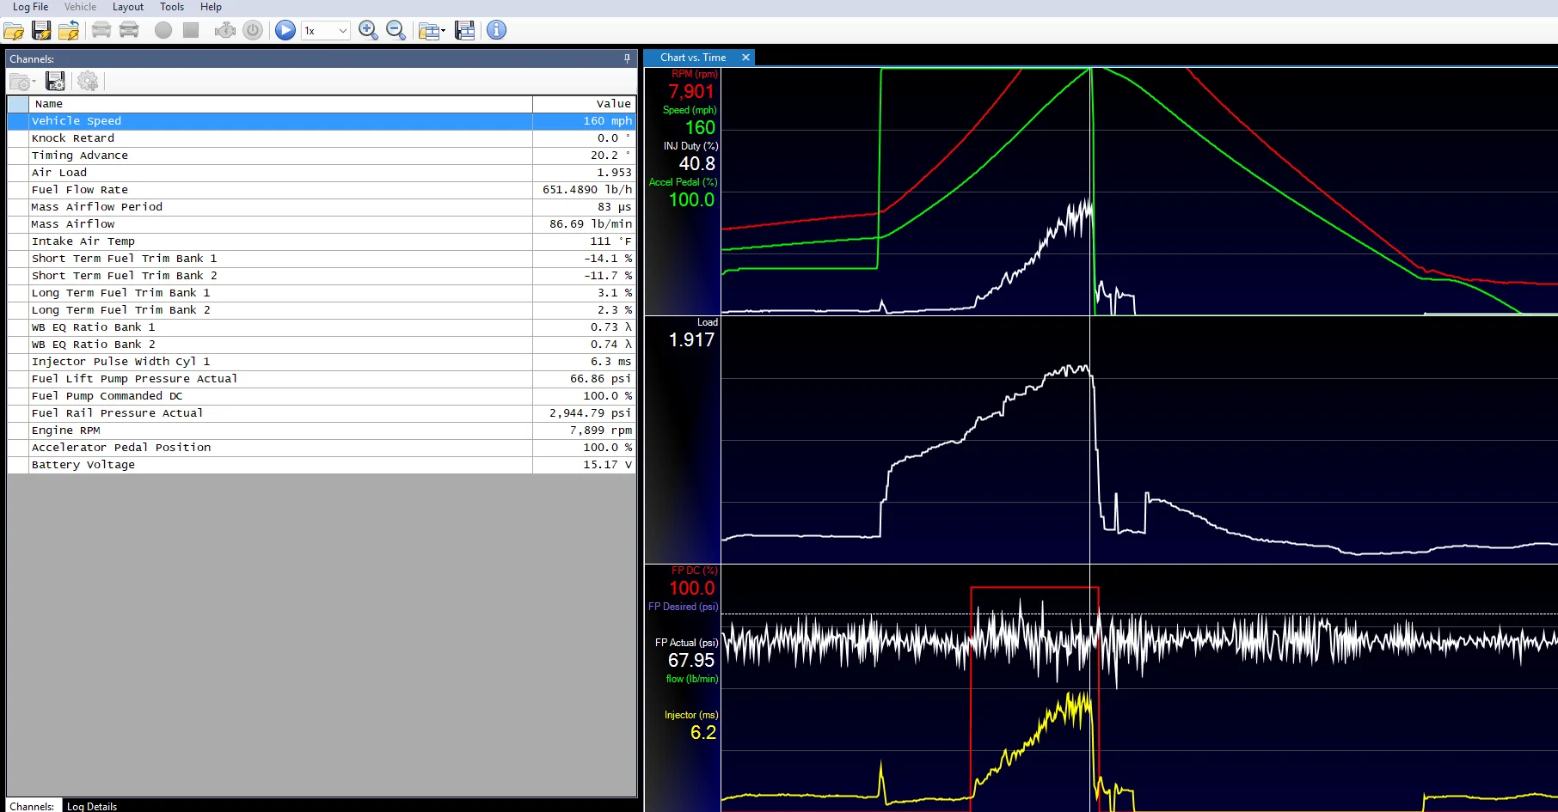Select the Fuel Flow Rate channel row

tap(322, 190)
